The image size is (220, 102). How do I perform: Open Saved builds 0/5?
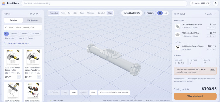point(132,13)
